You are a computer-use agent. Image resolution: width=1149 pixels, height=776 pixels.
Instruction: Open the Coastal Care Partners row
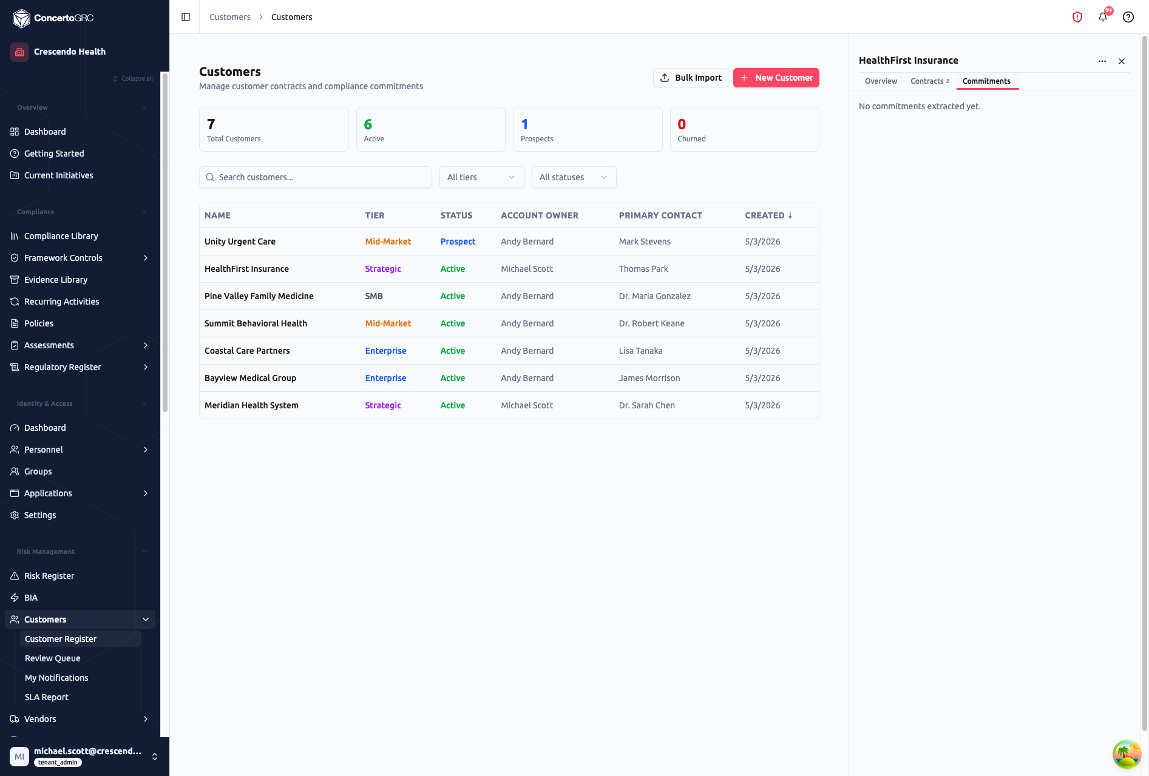pyautogui.click(x=509, y=351)
